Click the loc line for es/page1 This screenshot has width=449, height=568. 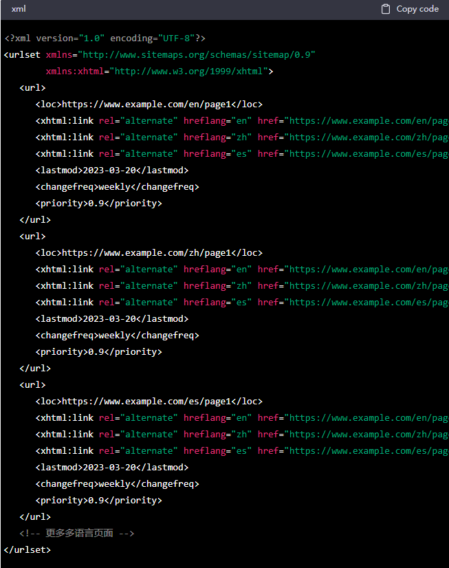pos(149,402)
